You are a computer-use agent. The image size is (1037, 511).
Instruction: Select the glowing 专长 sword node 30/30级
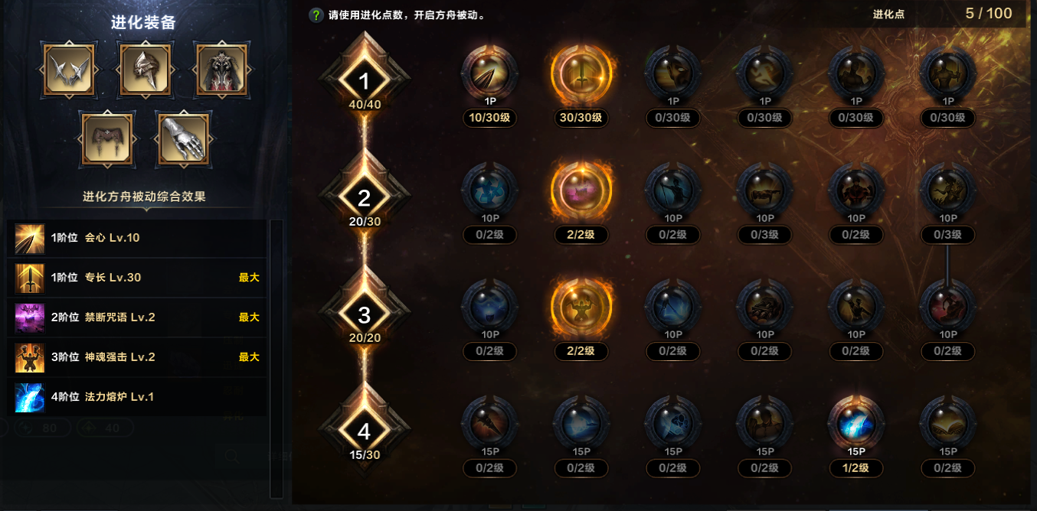581,72
